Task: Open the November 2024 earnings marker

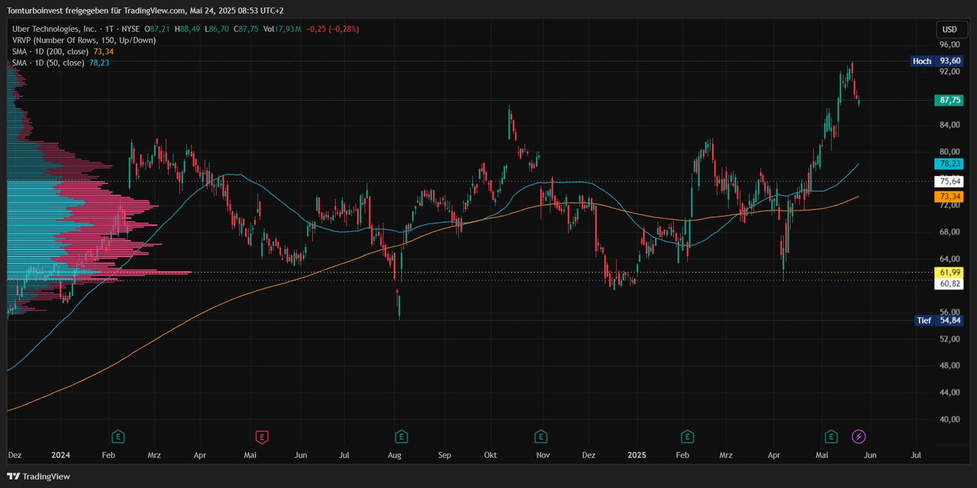Action: click(540, 437)
